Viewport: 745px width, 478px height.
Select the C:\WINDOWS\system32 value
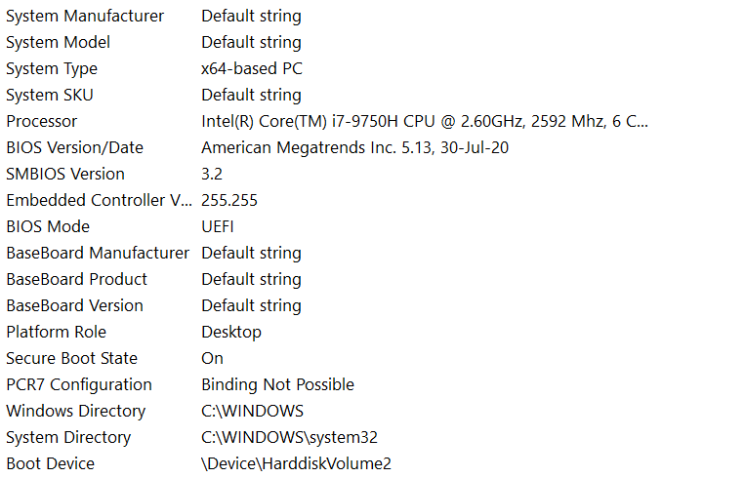[289, 437]
